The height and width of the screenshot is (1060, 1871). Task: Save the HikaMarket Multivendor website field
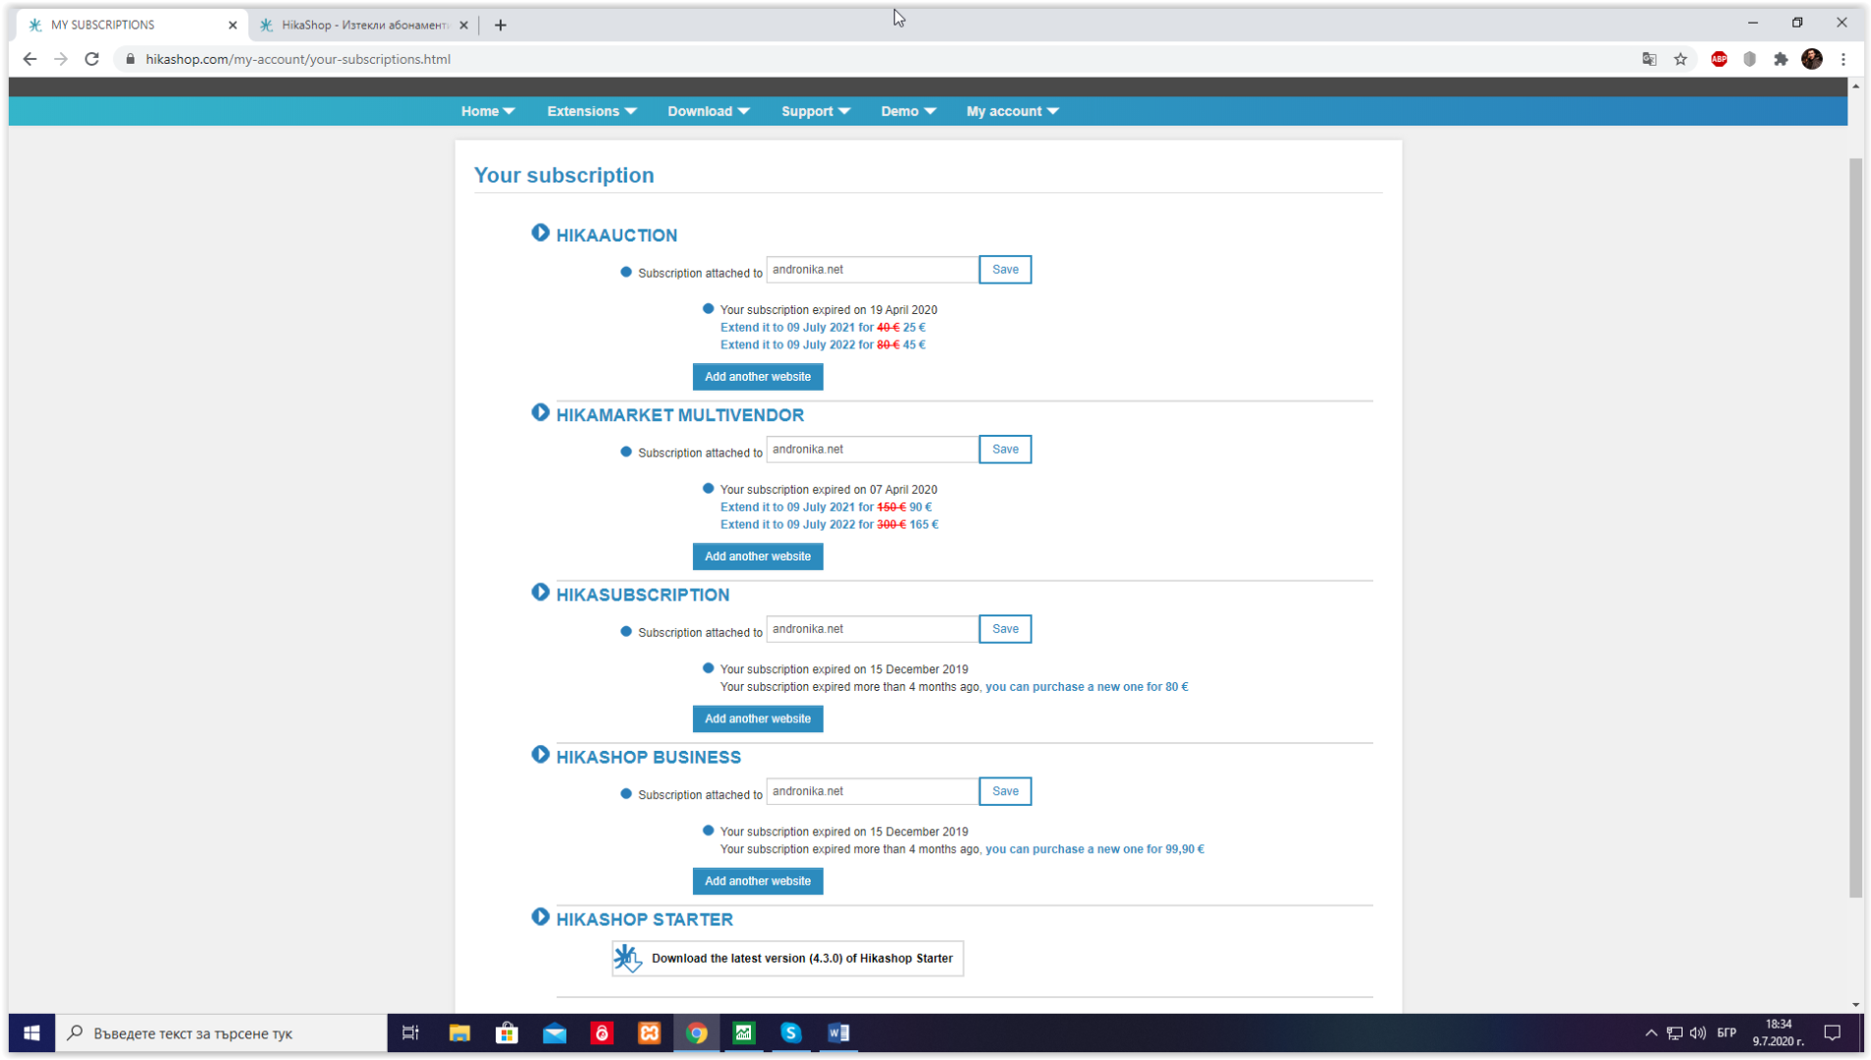(x=1005, y=449)
